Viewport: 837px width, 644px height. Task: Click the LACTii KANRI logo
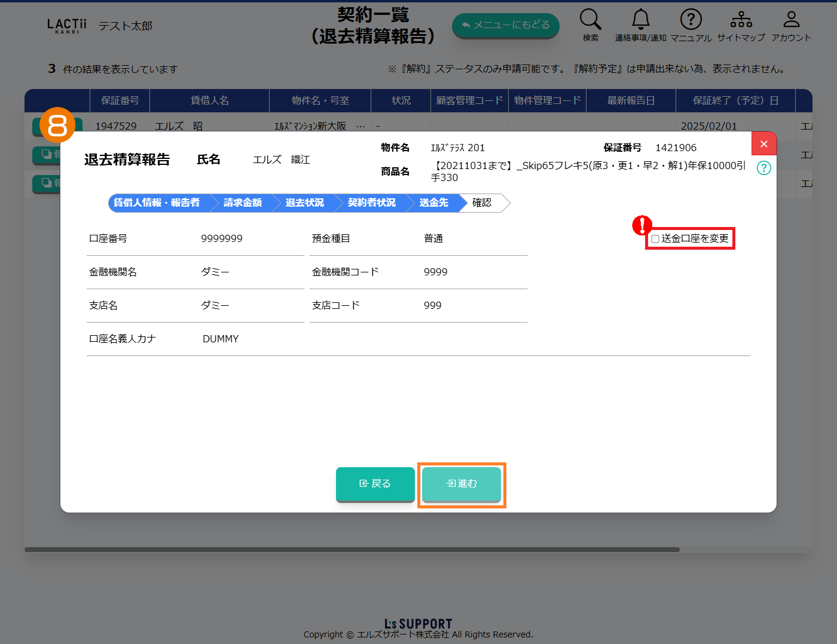click(x=67, y=26)
